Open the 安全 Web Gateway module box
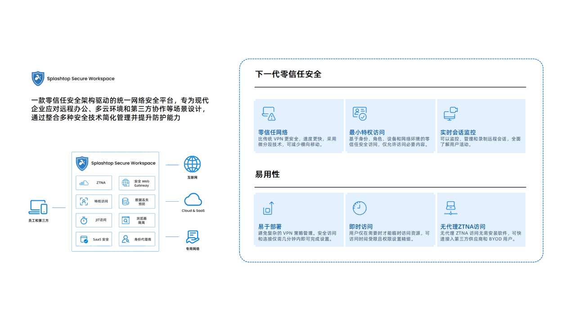The image size is (570, 321). [x=137, y=183]
